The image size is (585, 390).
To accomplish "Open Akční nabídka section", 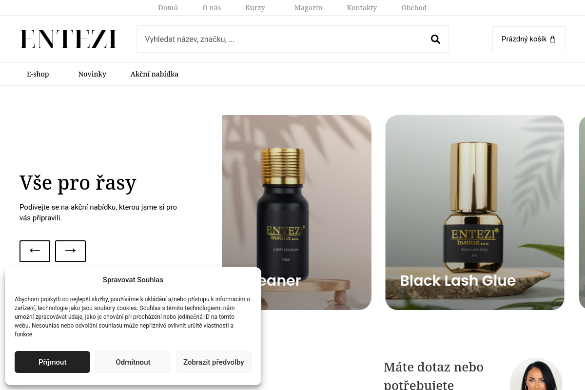I will coord(155,74).
